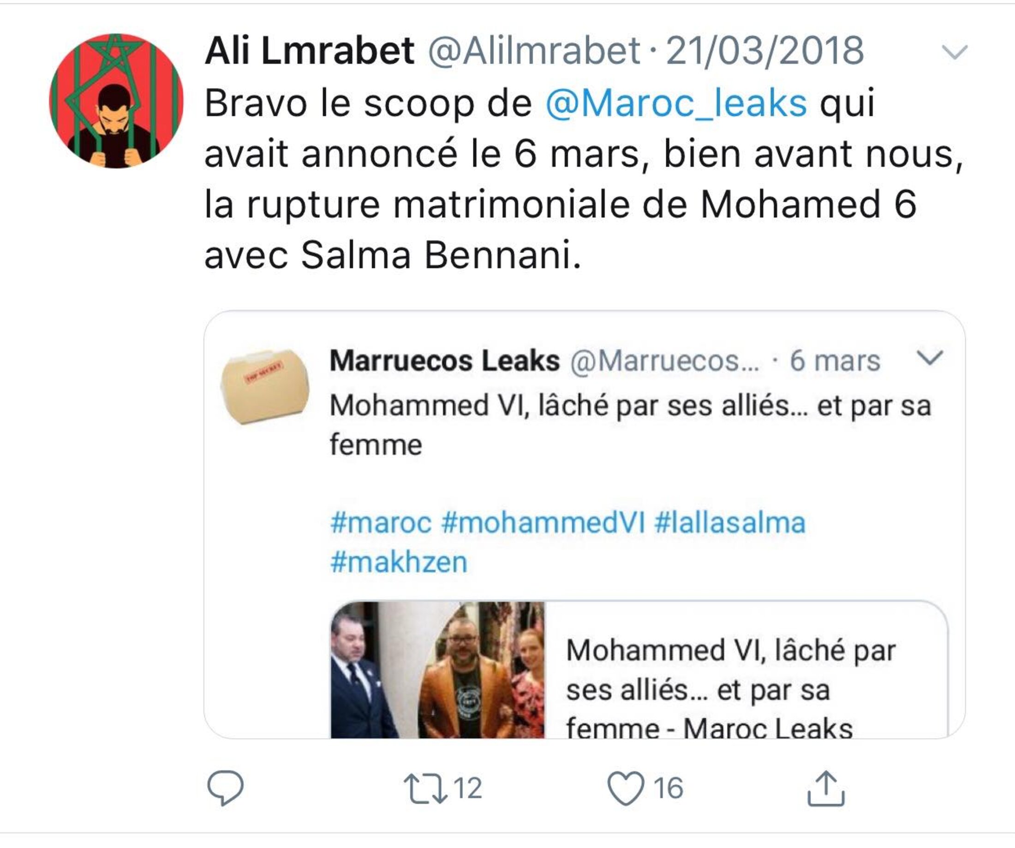Click the Marruecos Leaks display name
This screenshot has width=1015, height=848.
445,361
